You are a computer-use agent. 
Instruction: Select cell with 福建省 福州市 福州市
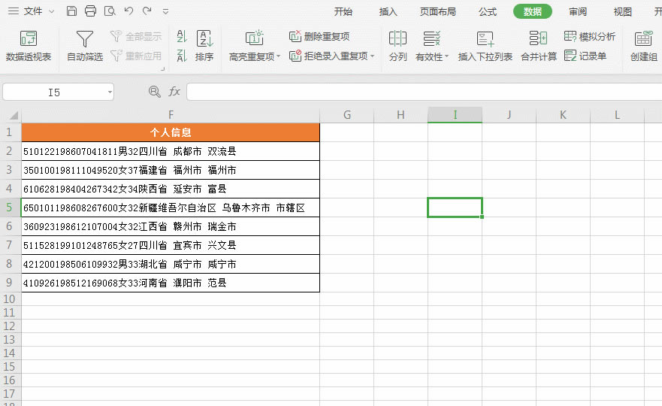pos(171,170)
